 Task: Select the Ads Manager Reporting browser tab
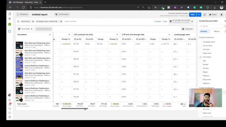[25, 2]
